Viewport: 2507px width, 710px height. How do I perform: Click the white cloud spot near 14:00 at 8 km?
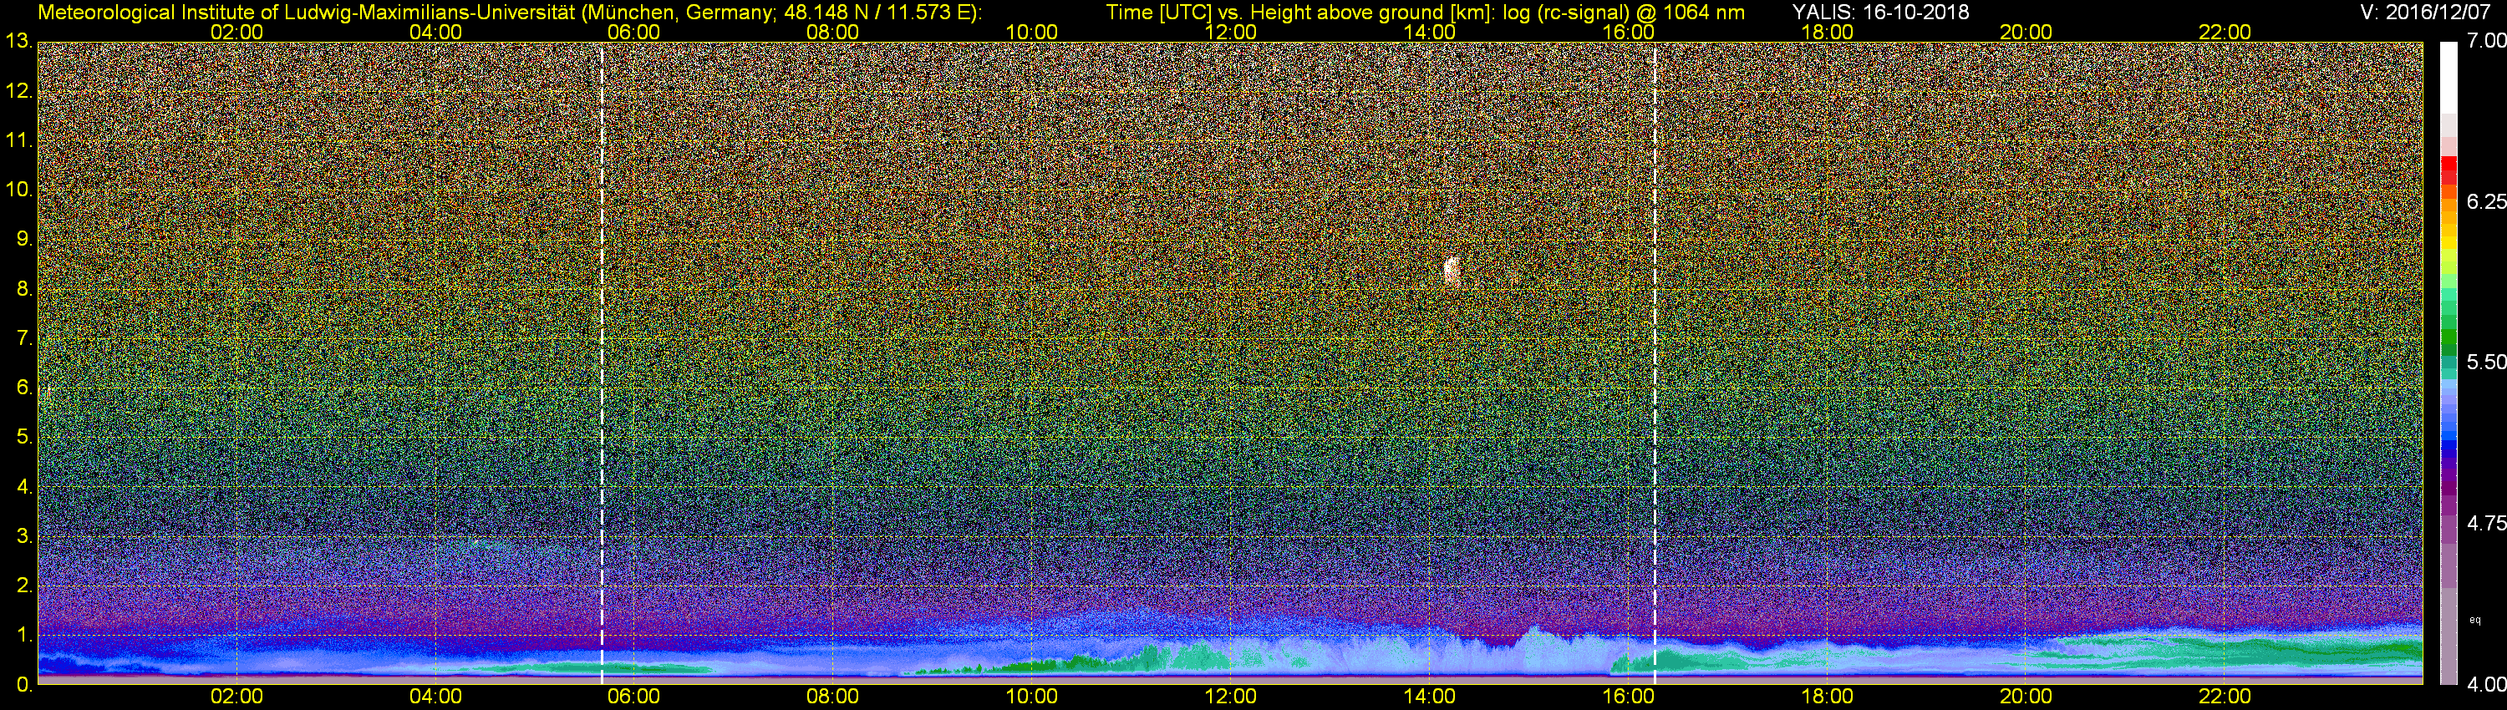[x=1452, y=271]
